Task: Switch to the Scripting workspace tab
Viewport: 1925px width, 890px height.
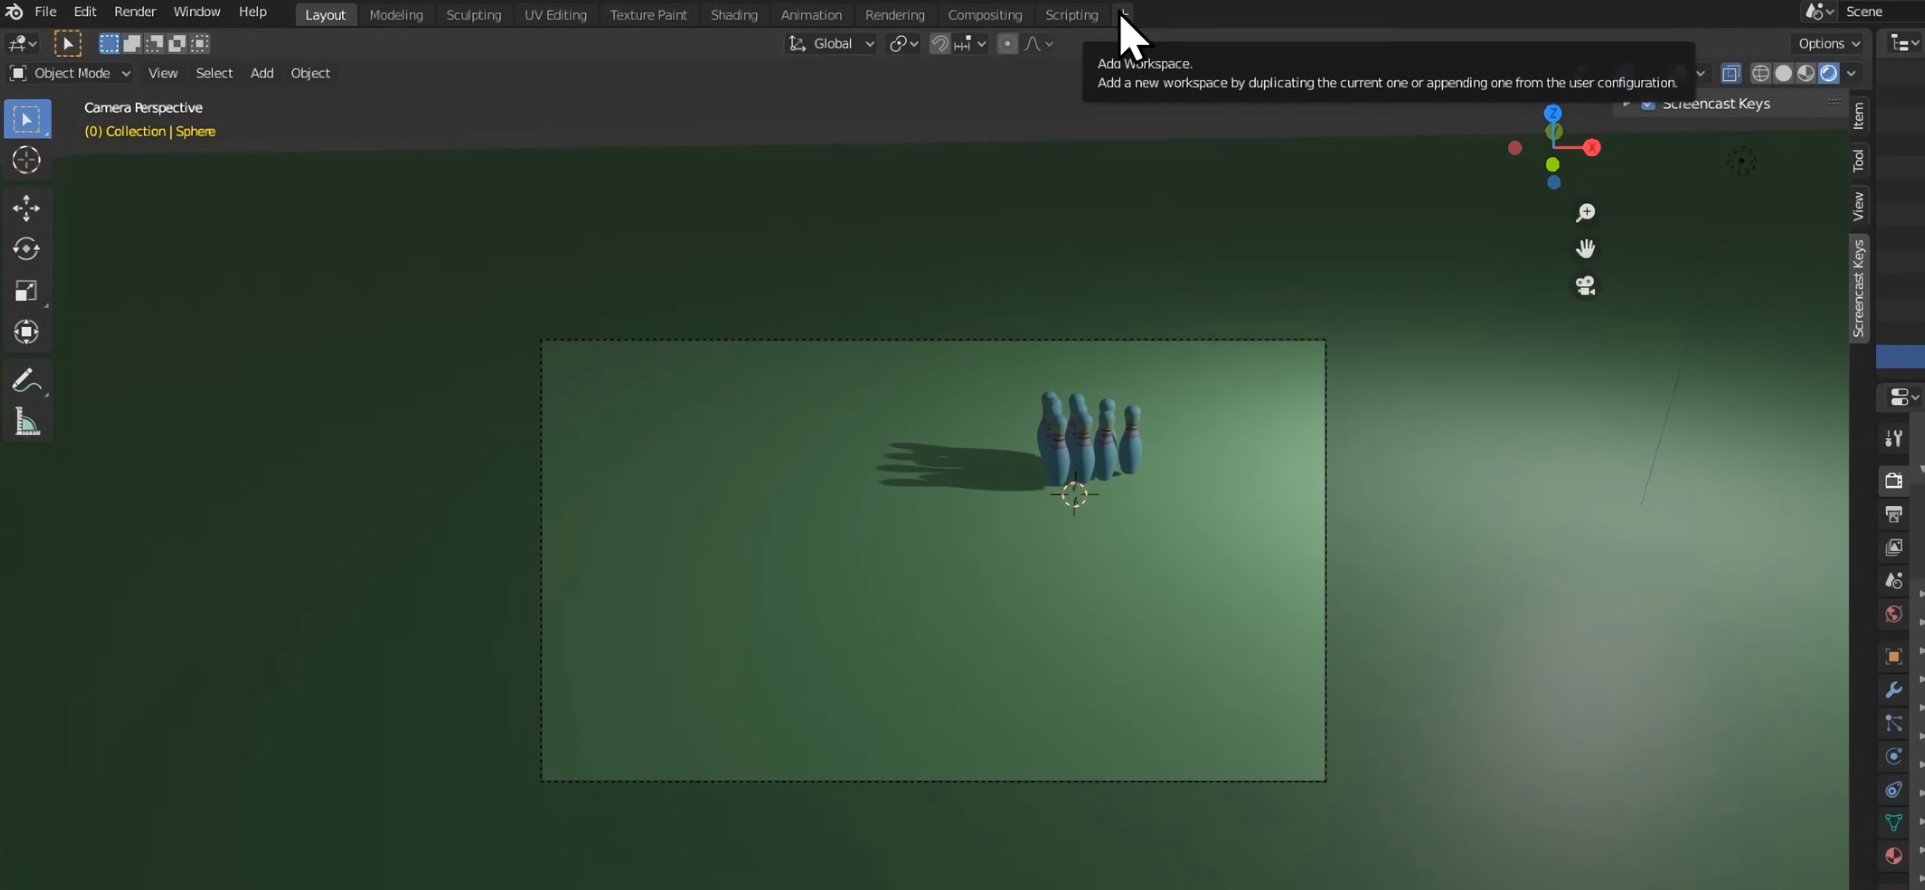Action: (x=1072, y=15)
